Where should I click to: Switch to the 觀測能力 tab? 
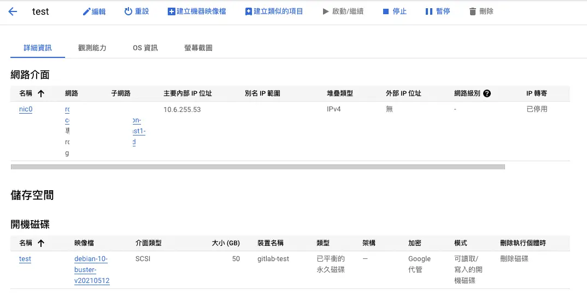92,48
